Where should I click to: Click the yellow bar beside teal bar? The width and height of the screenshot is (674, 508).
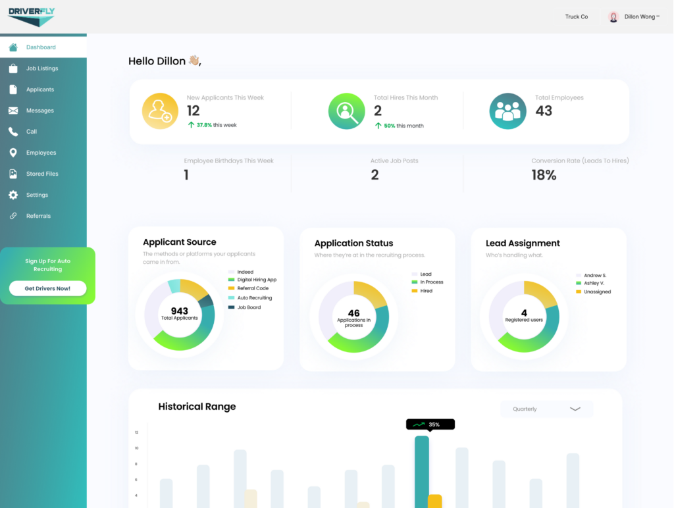click(x=434, y=501)
